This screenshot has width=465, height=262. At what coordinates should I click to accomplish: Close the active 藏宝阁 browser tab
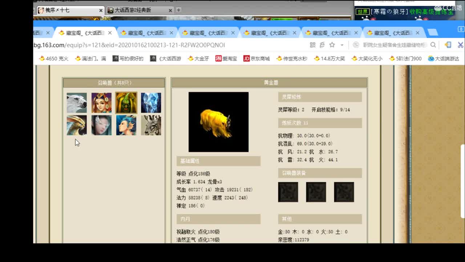coord(110,33)
